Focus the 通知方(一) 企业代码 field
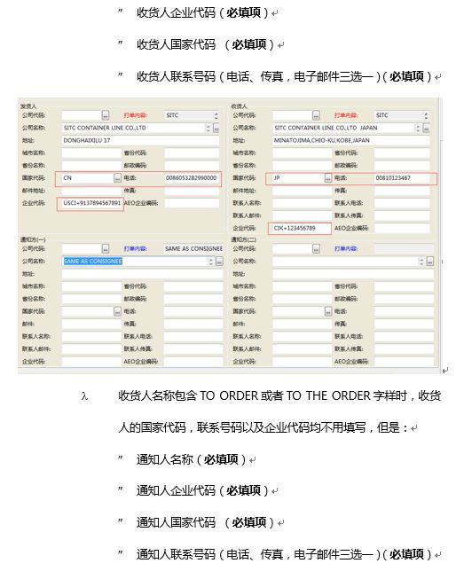Screen dimensions: 464x579 pyautogui.click(x=91, y=362)
